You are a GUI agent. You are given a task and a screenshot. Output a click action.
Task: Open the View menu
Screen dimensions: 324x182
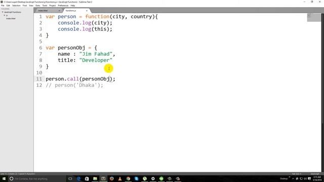coord(31,6)
